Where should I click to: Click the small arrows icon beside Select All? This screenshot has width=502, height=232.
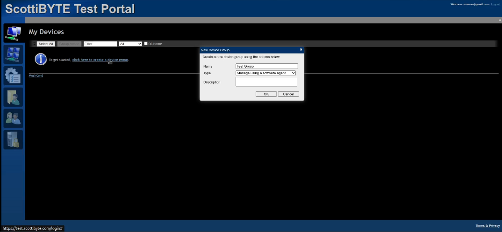tap(34, 44)
